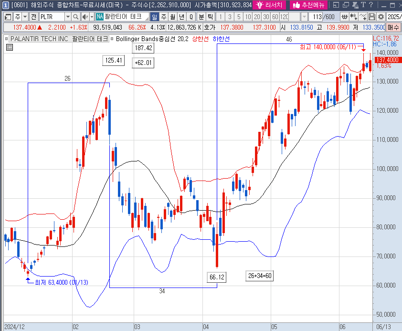Click the compare candles icon
The image size is (402, 331).
tap(354, 17)
